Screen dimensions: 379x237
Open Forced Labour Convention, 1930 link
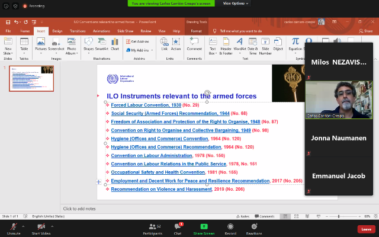(146, 105)
